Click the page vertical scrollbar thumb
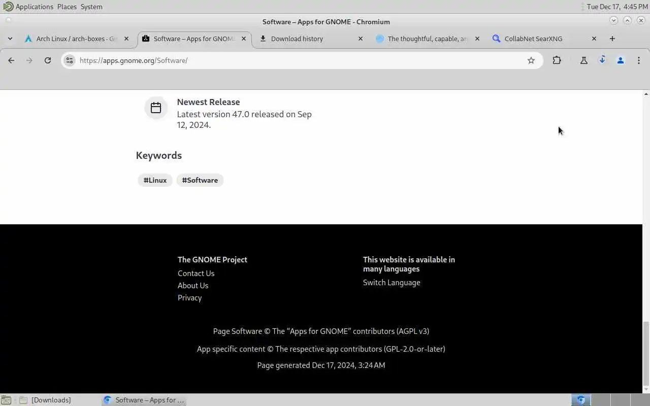The height and width of the screenshot is (406, 650). [x=646, y=353]
